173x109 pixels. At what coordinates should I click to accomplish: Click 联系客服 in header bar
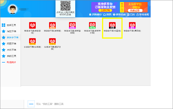(x=143, y=15)
